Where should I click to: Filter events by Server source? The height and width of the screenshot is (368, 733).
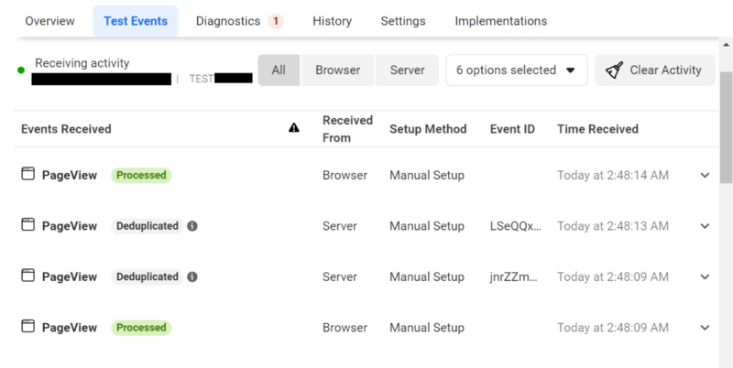(407, 70)
